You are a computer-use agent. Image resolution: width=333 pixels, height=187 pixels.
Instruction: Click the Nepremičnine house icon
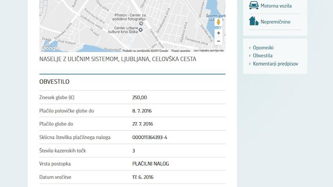pyautogui.click(x=254, y=21)
